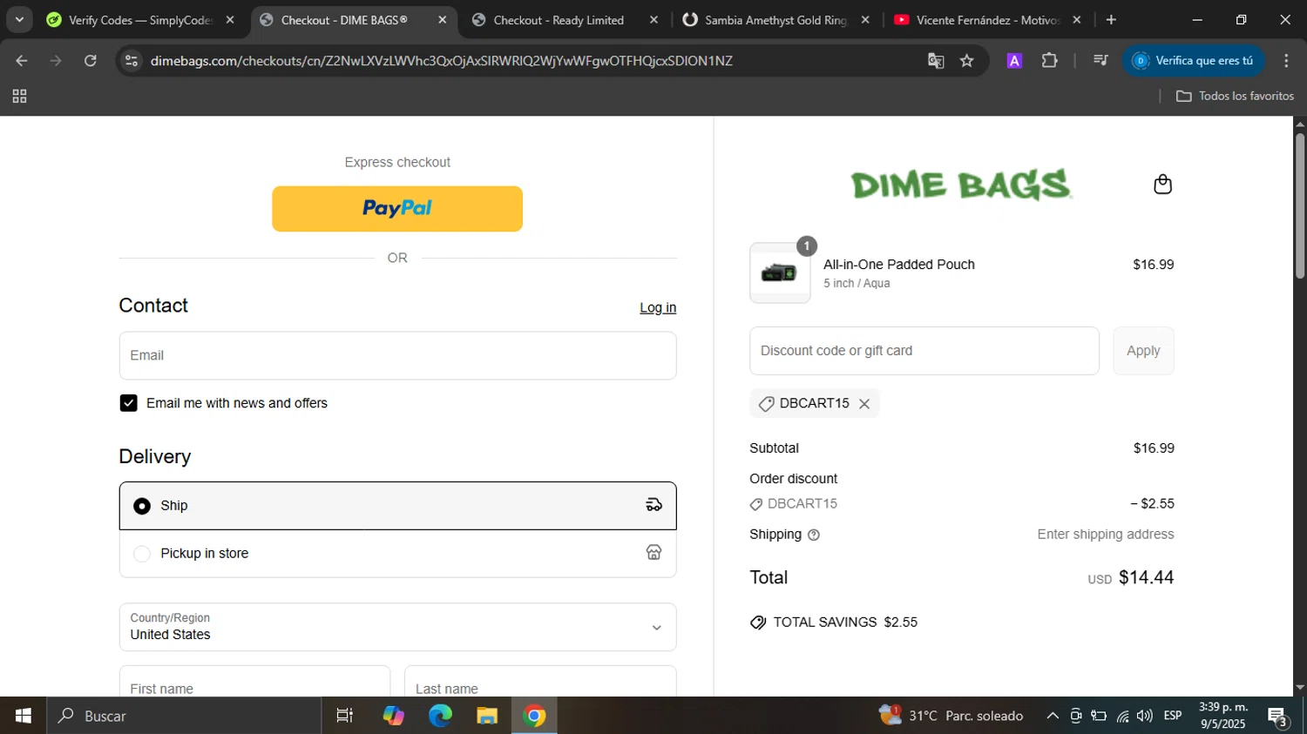Viewport: 1307px width, 734px height.
Task: Open Microsoft Edge from the taskbar
Action: [x=440, y=716]
